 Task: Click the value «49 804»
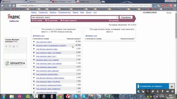pos(78,42)
